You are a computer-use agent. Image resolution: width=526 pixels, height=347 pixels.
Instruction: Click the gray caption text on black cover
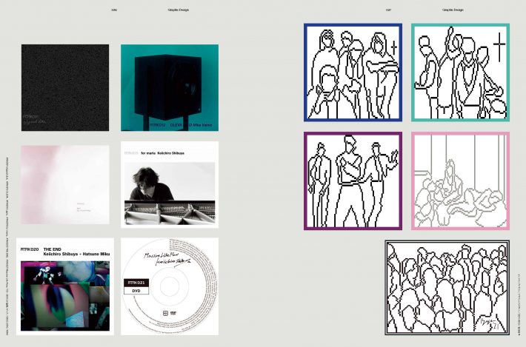coord(33,120)
